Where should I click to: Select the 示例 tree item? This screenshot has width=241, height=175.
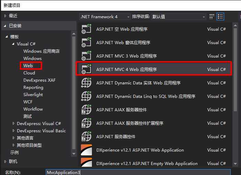pos(14,152)
